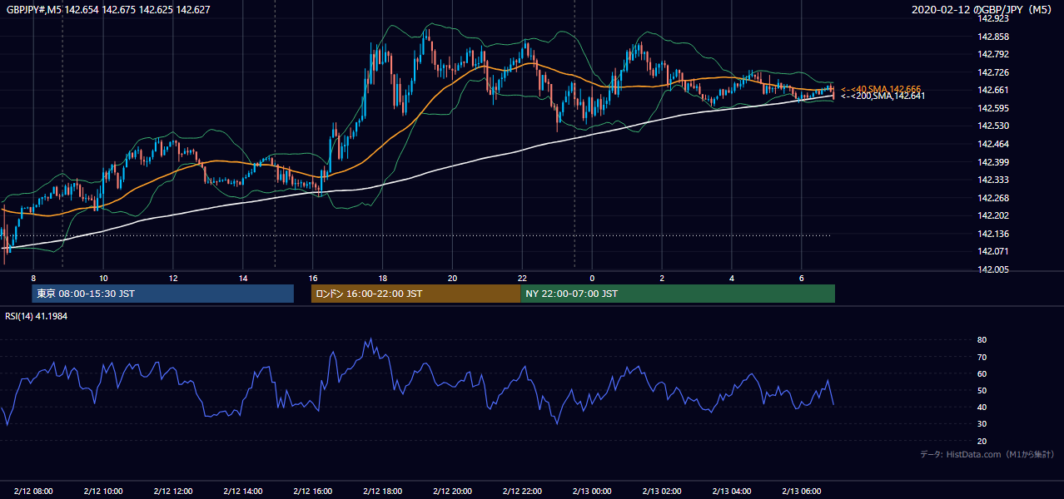The height and width of the screenshot is (499, 1064).
Task: Click hour label 6 on price chart axis
Action: coord(802,278)
